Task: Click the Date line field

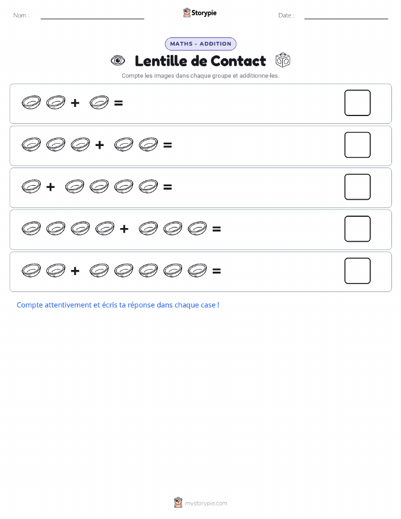Action: [x=346, y=16]
